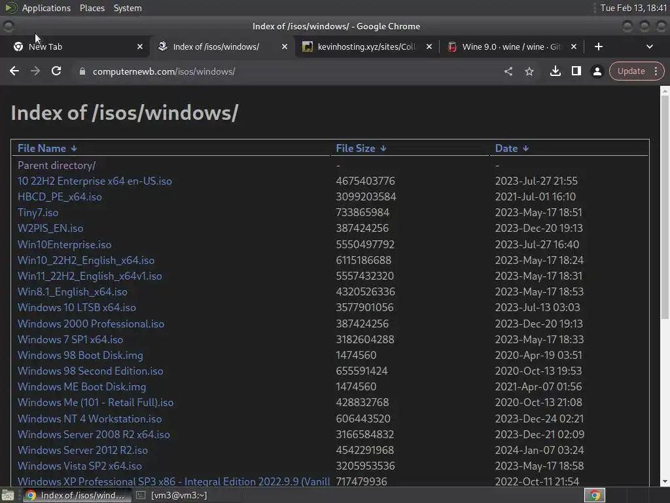Share this page via share icon
This screenshot has width=670, height=503.
508,71
